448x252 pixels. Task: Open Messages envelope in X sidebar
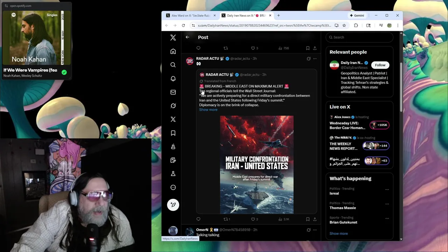[x=173, y=92]
